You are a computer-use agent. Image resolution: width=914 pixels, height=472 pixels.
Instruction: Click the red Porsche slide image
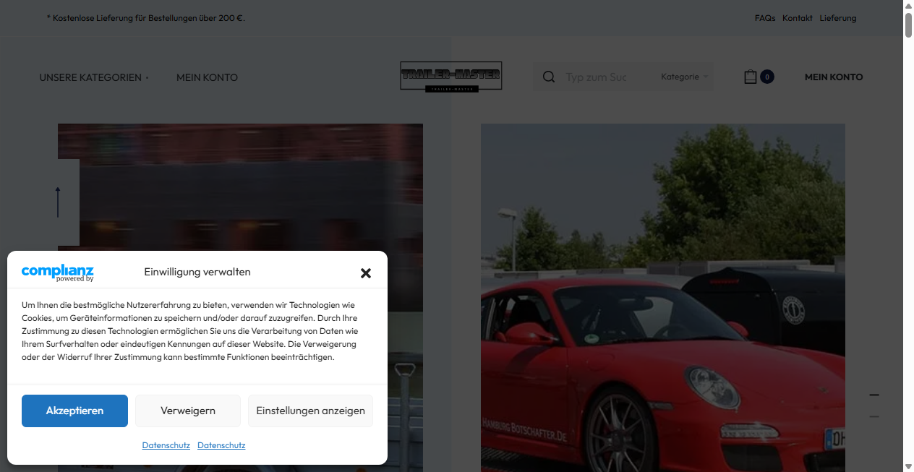663,298
